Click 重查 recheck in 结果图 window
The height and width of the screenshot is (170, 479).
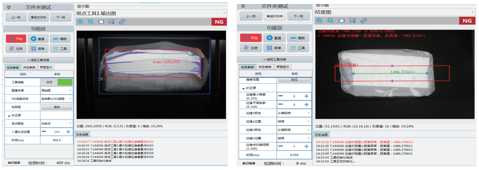[x=274, y=38]
